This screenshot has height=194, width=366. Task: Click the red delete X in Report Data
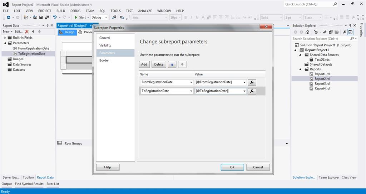coord(27,32)
